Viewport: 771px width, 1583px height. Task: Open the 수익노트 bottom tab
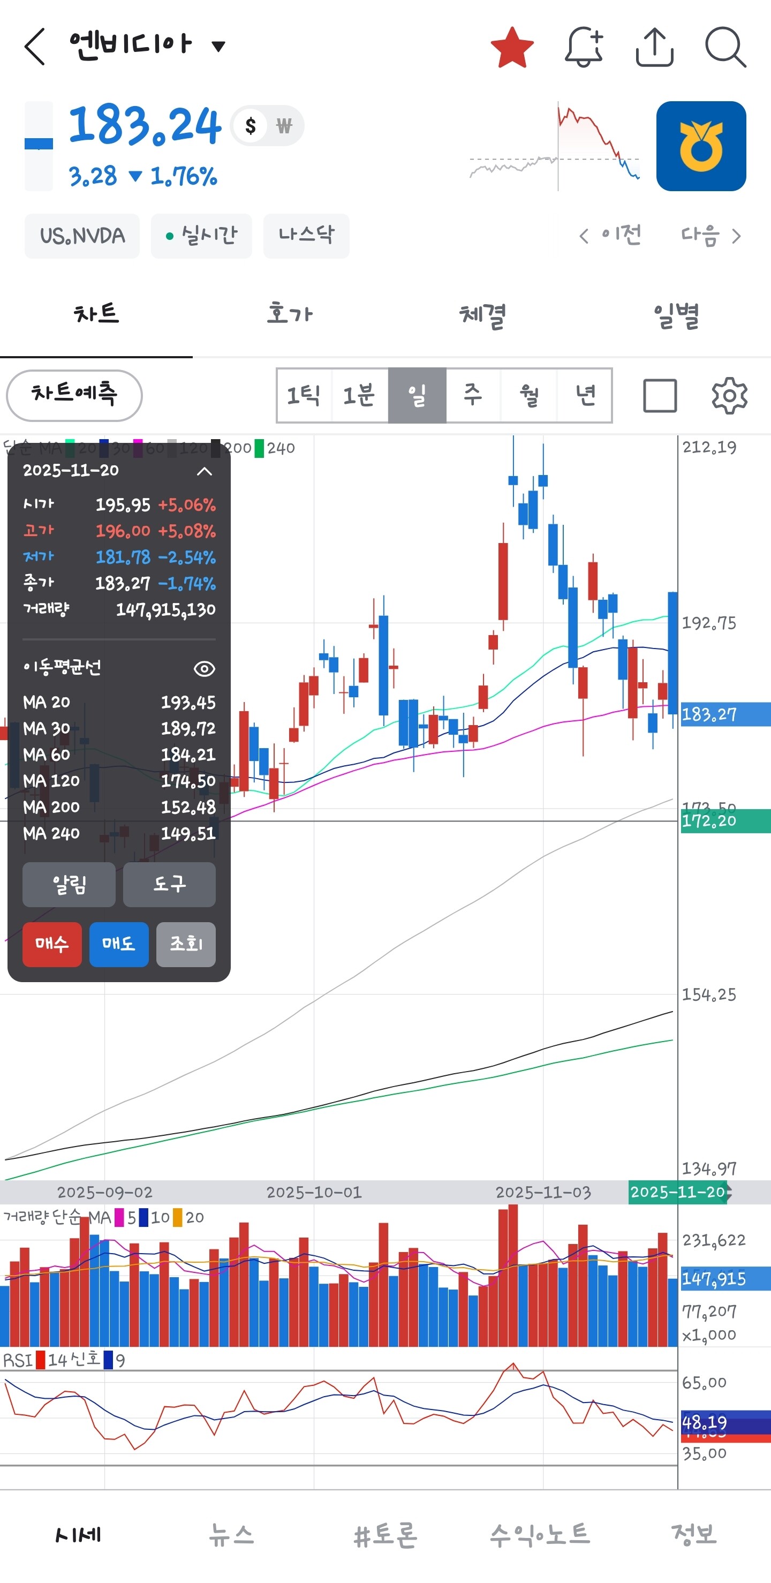pyautogui.click(x=539, y=1534)
